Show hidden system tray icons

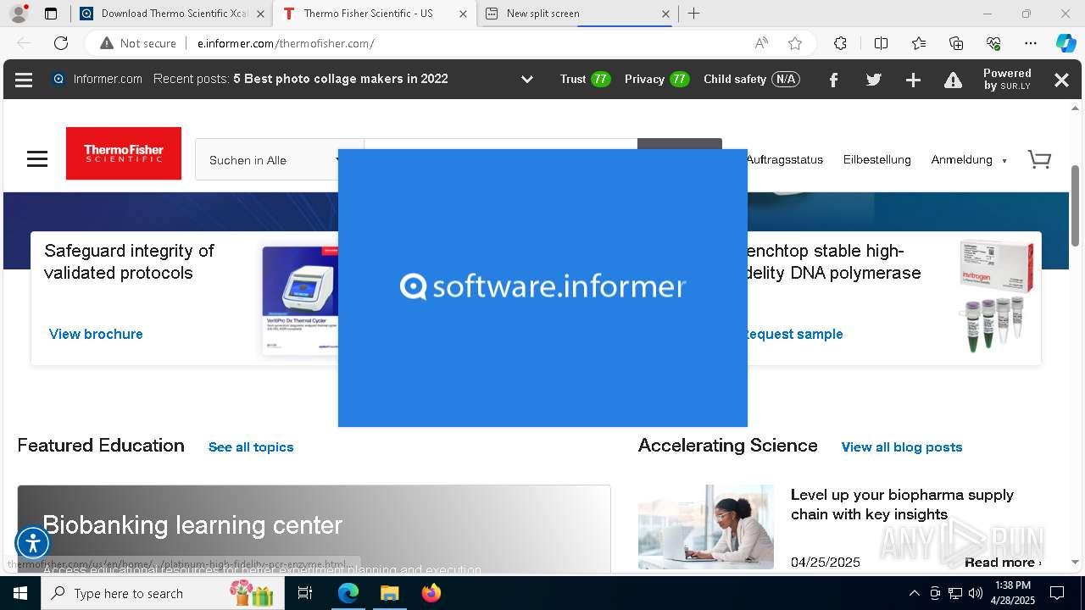click(914, 593)
